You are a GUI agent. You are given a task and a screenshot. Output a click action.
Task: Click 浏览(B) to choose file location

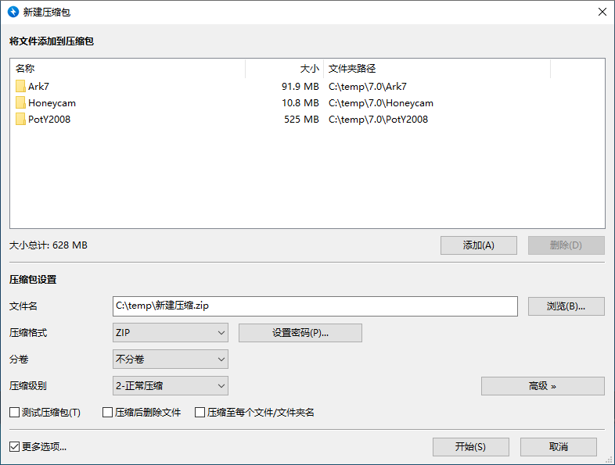(x=566, y=306)
